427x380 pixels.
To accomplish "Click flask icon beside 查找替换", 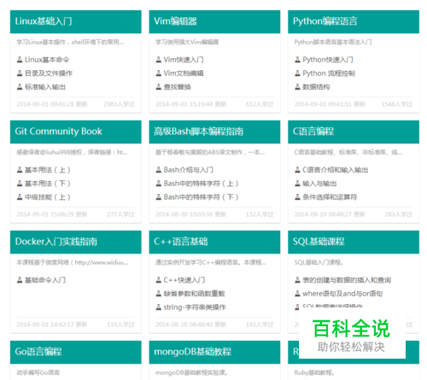I will tap(159, 87).
